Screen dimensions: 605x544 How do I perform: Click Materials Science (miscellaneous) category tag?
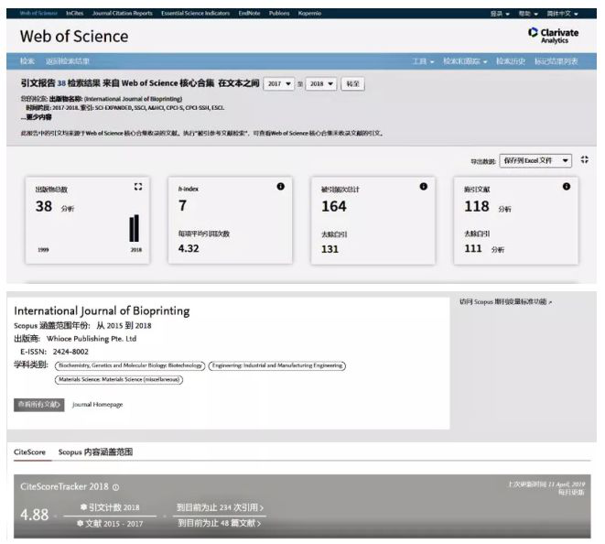[x=119, y=379]
